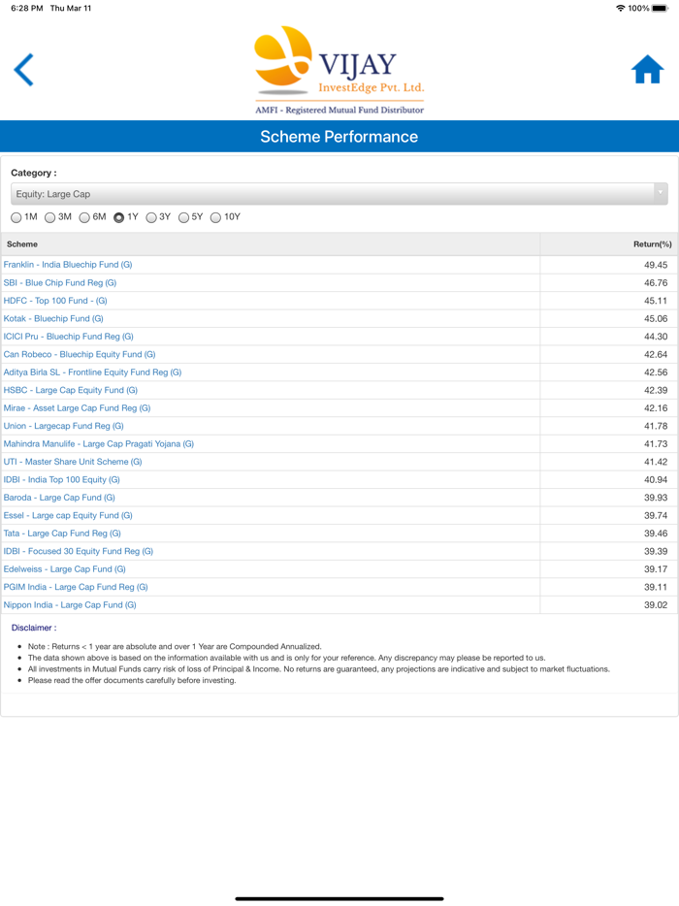Tap the 6:28 PM clock
This screenshot has height=906, width=679.
click(x=26, y=8)
